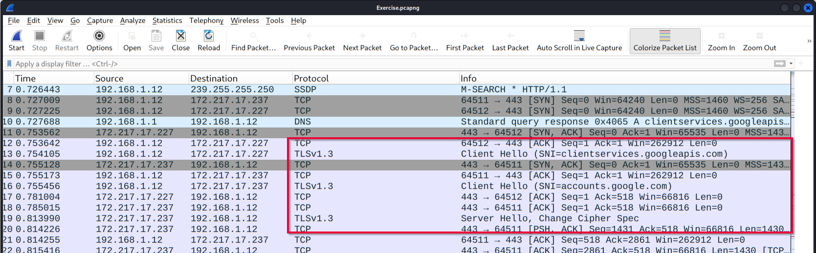Click the Destination column header

[214, 78]
